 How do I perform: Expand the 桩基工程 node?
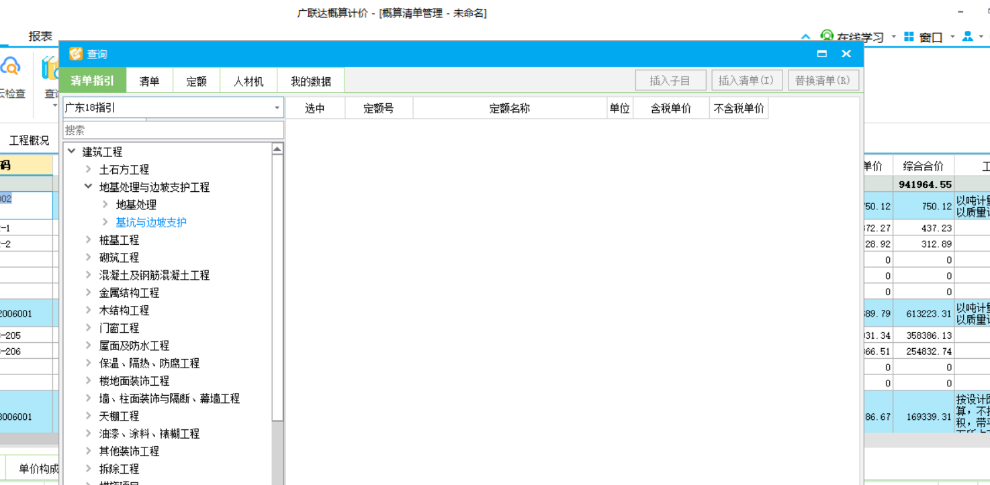click(88, 239)
